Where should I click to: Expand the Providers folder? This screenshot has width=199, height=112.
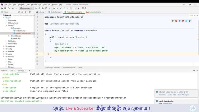pyautogui.click(x=6, y=44)
